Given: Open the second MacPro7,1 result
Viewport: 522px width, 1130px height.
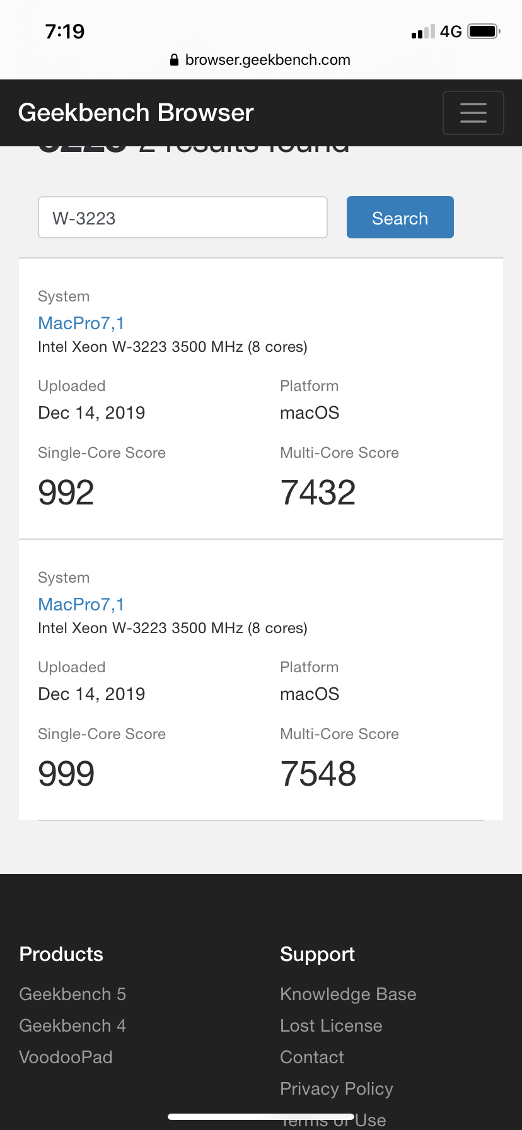Looking at the screenshot, I should (81, 604).
